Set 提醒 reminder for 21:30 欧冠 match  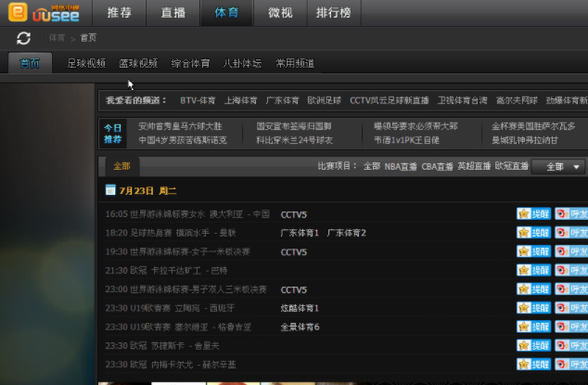click(533, 270)
